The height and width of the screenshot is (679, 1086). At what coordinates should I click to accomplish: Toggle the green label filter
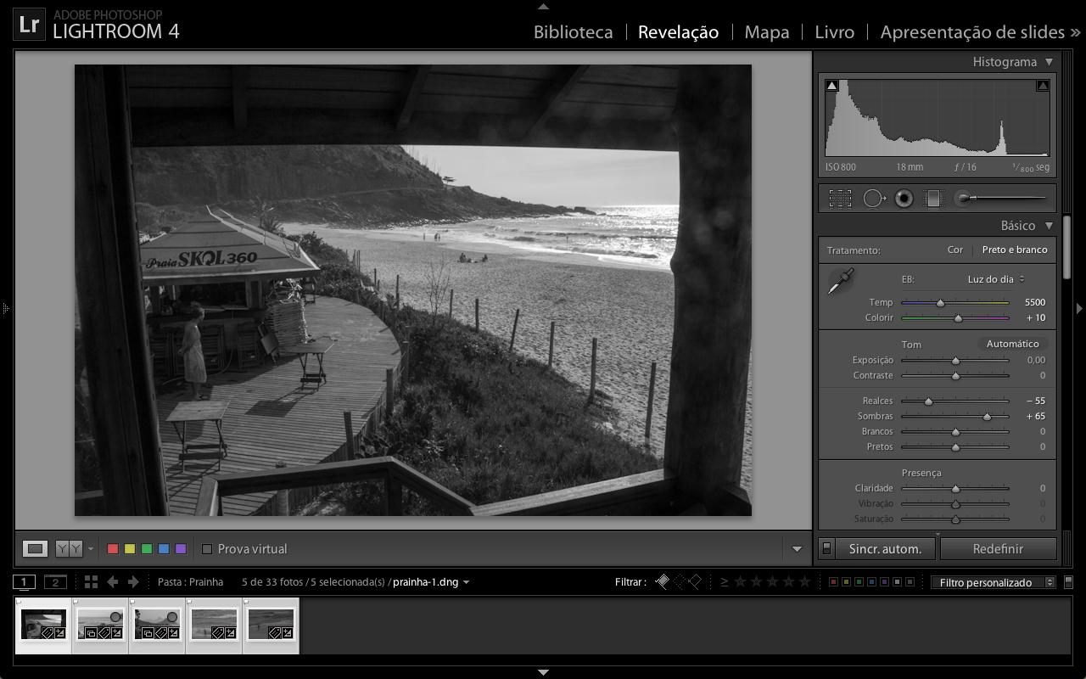pyautogui.click(x=859, y=582)
